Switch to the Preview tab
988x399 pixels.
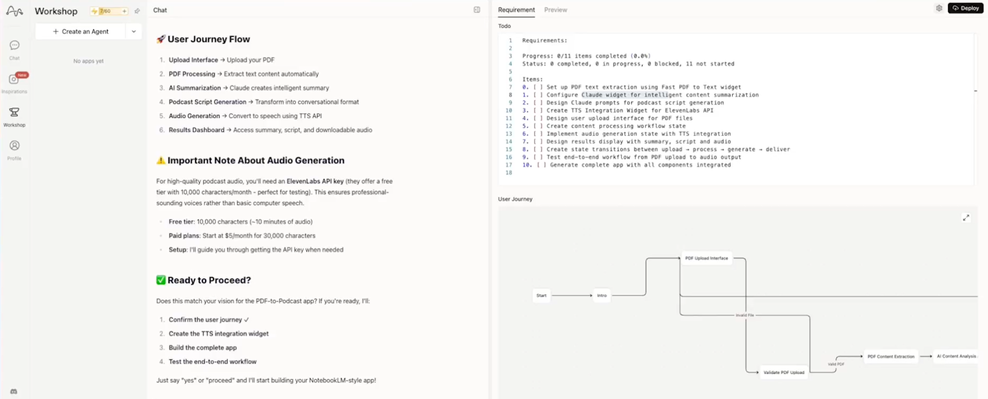coord(556,10)
